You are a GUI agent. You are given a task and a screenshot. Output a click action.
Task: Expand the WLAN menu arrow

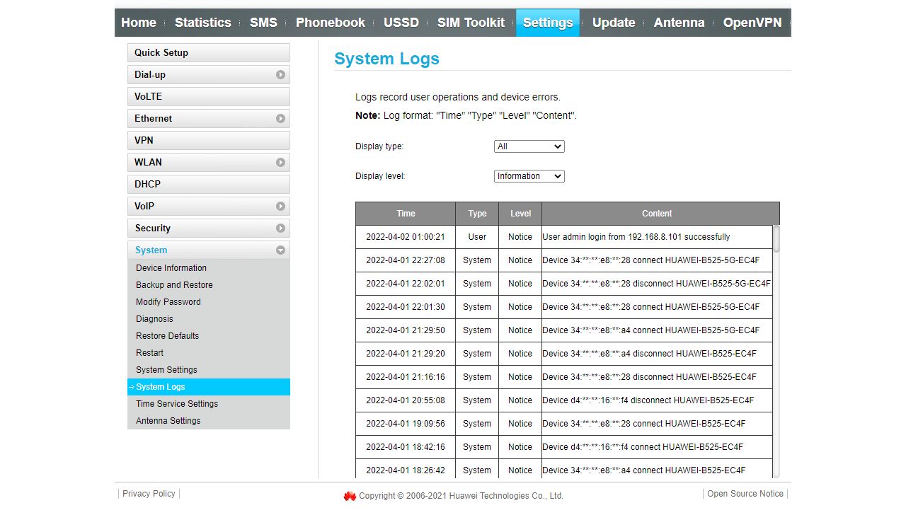click(280, 162)
